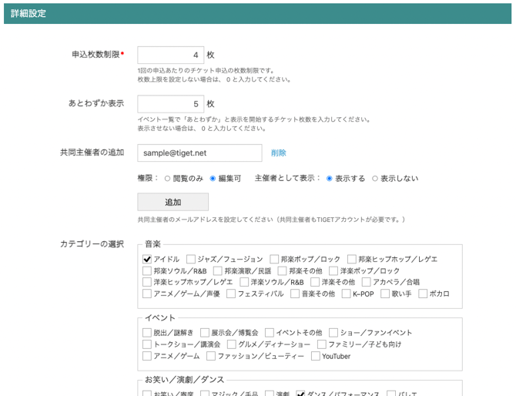
Task: Tick the K-POP category checkbox
Action: coord(347,294)
